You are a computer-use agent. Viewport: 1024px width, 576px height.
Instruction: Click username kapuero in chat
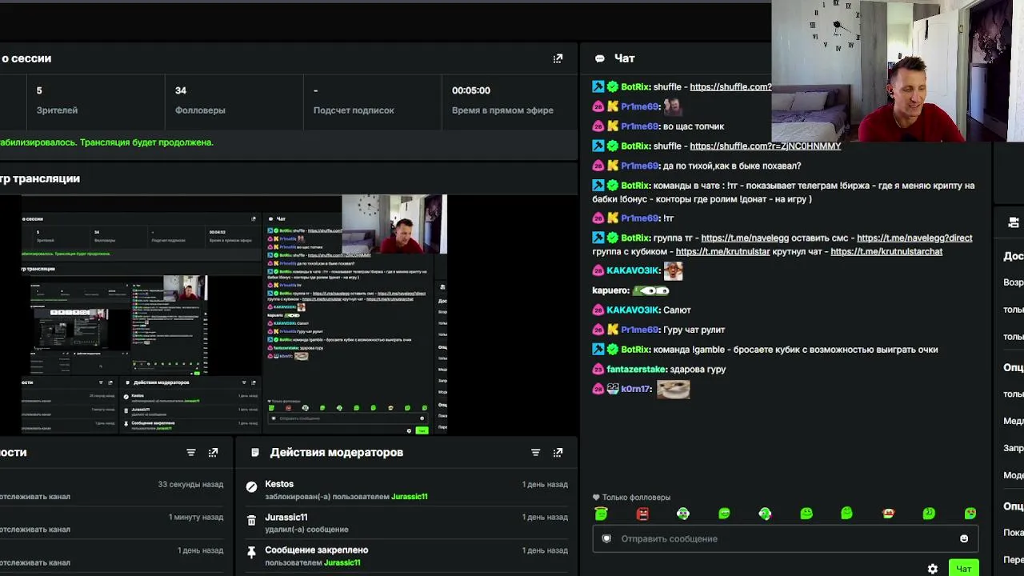(x=610, y=290)
